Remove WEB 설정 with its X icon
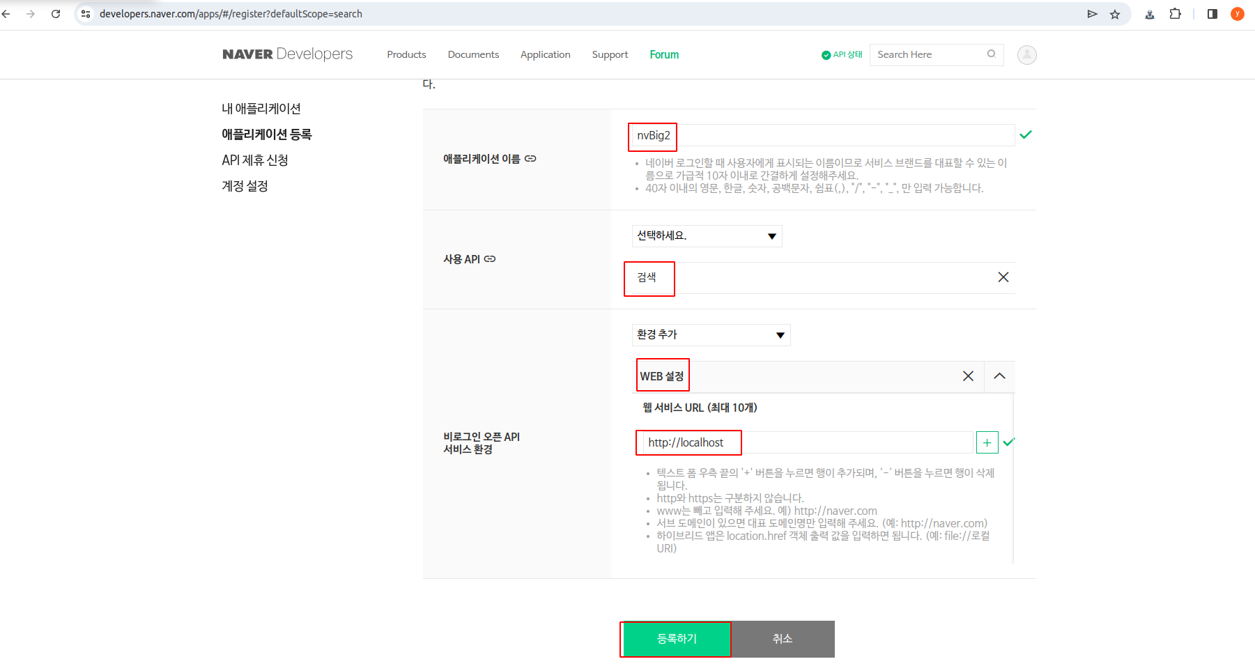 click(968, 376)
